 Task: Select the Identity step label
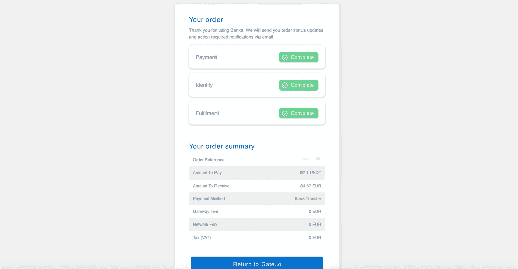tap(204, 85)
